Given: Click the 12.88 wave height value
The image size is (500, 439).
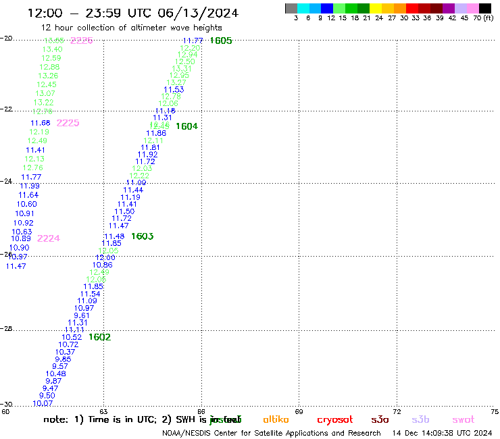Looking at the screenshot, I should [49, 67].
